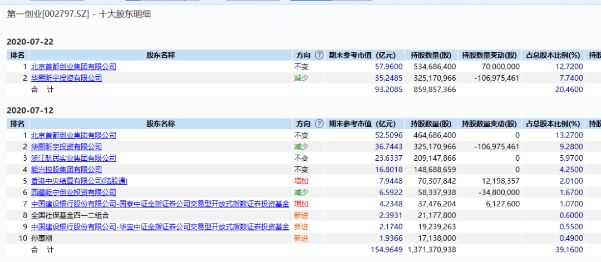Image resolution: width=601 pixels, height=262 pixels.
Task: Click the 2020-07-12 date heading
Action: click(30, 110)
